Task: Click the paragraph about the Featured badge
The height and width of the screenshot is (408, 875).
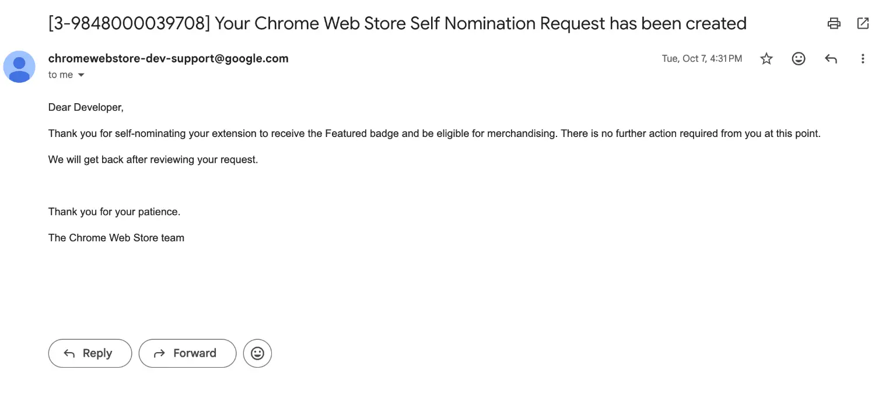Action: tap(434, 133)
